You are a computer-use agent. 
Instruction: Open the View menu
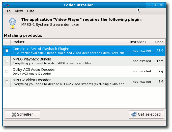[x=19, y=11]
